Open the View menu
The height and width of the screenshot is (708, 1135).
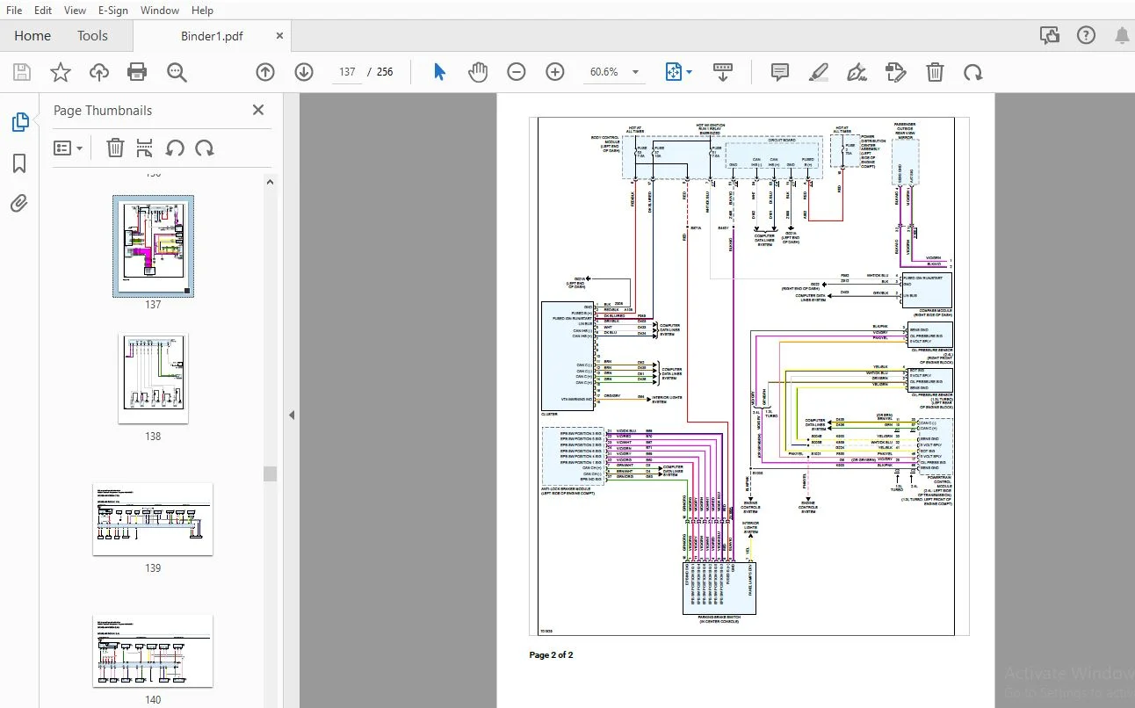(76, 11)
